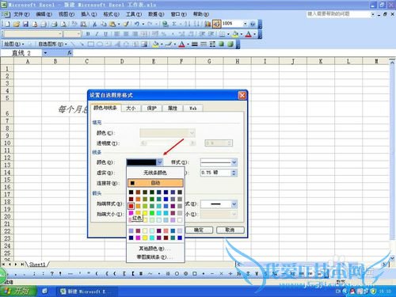
Task: Adjust the line weight 0.75 磅 spinner
Action: coord(234,173)
